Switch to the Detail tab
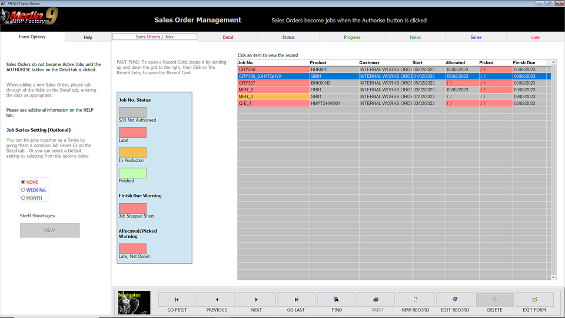The height and width of the screenshot is (318, 565). click(228, 37)
